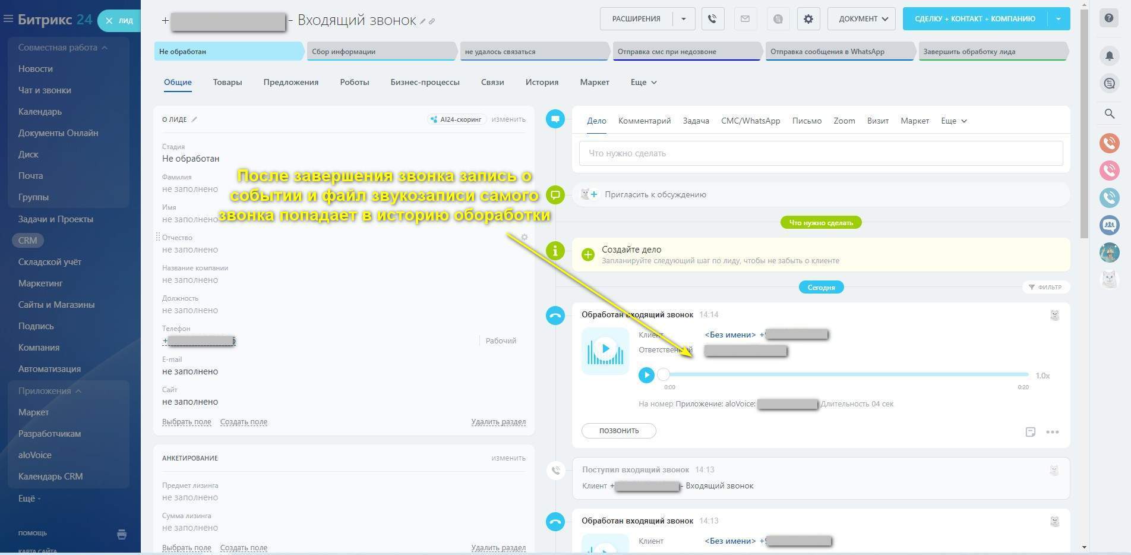Open CRM in the left menu

27,241
